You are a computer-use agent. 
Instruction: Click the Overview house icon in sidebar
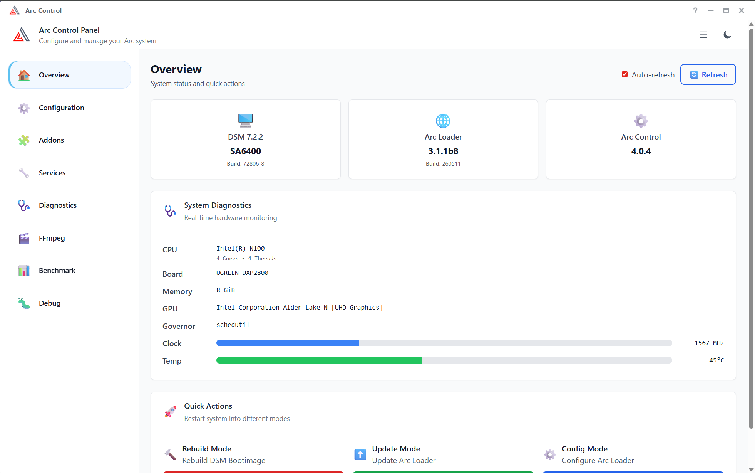click(x=24, y=75)
